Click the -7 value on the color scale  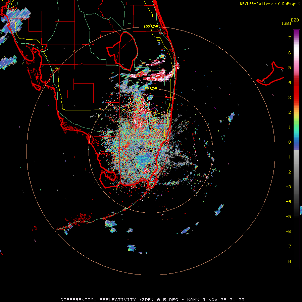pos(288,246)
